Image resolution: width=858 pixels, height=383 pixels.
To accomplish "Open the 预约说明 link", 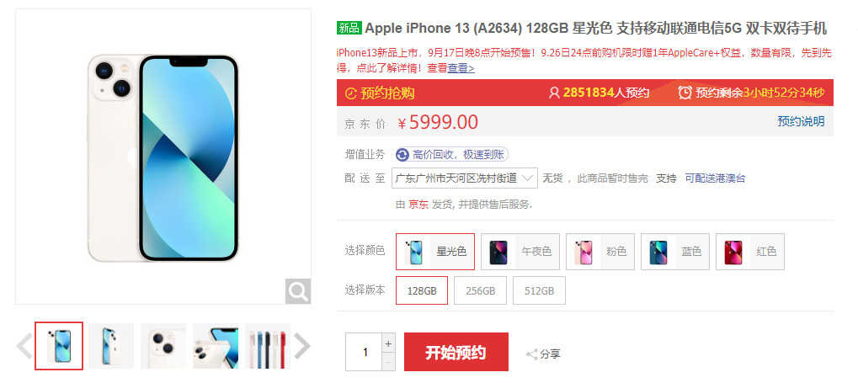I will (x=801, y=121).
